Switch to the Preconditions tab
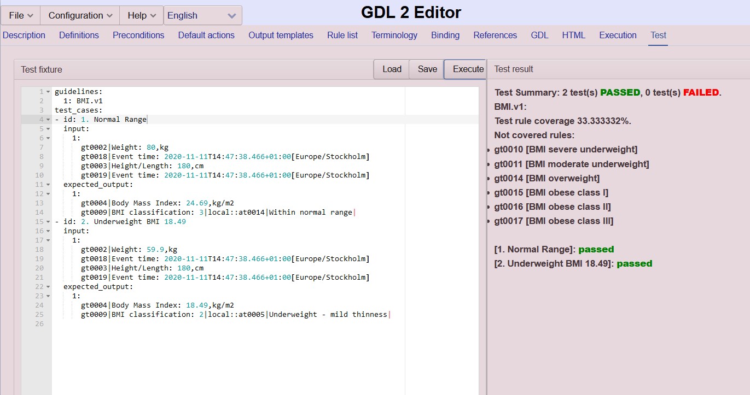750x395 pixels. pos(138,35)
